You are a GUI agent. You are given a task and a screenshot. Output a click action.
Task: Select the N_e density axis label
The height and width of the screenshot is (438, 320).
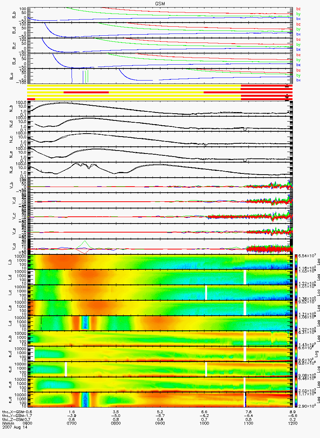click(x=11, y=154)
